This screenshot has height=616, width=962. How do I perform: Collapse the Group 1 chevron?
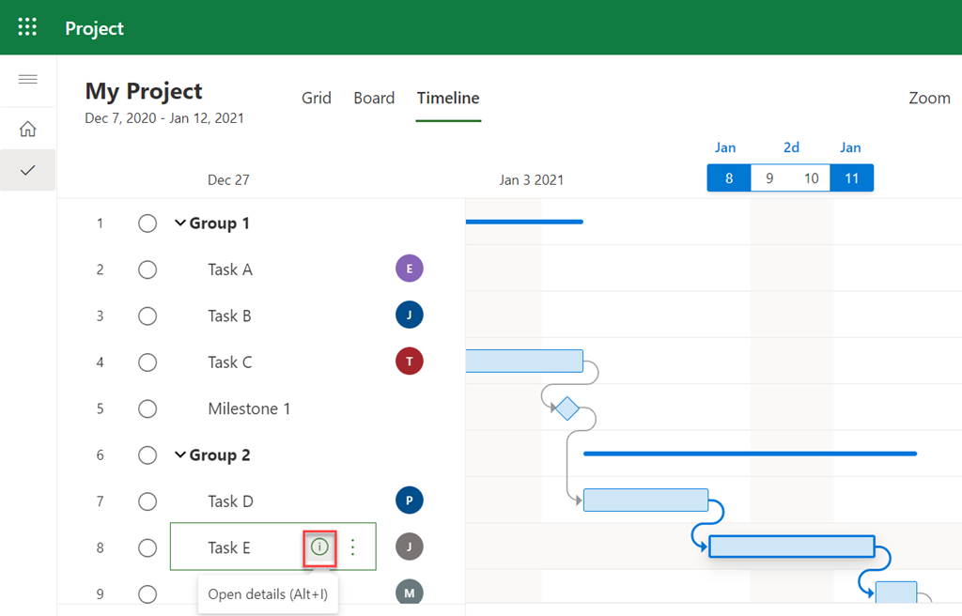(x=180, y=223)
